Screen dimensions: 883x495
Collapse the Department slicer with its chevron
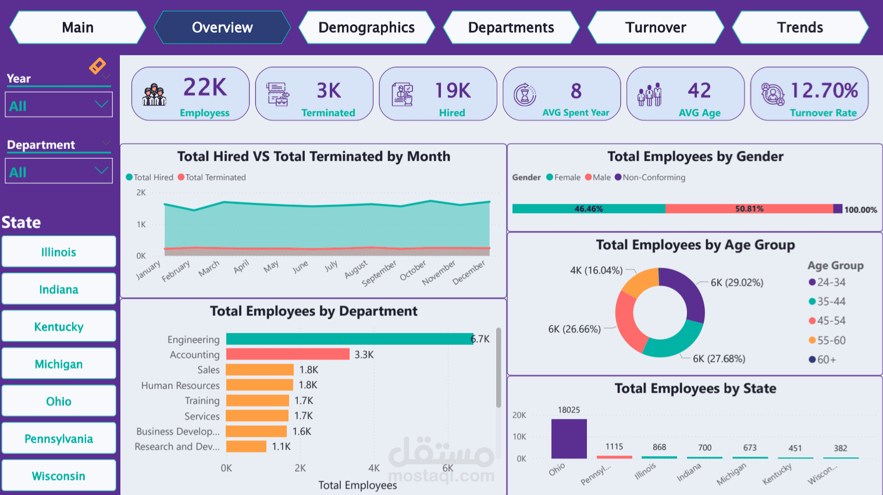coord(105,144)
